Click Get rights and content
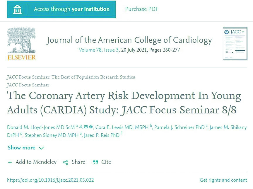 (x=223, y=180)
